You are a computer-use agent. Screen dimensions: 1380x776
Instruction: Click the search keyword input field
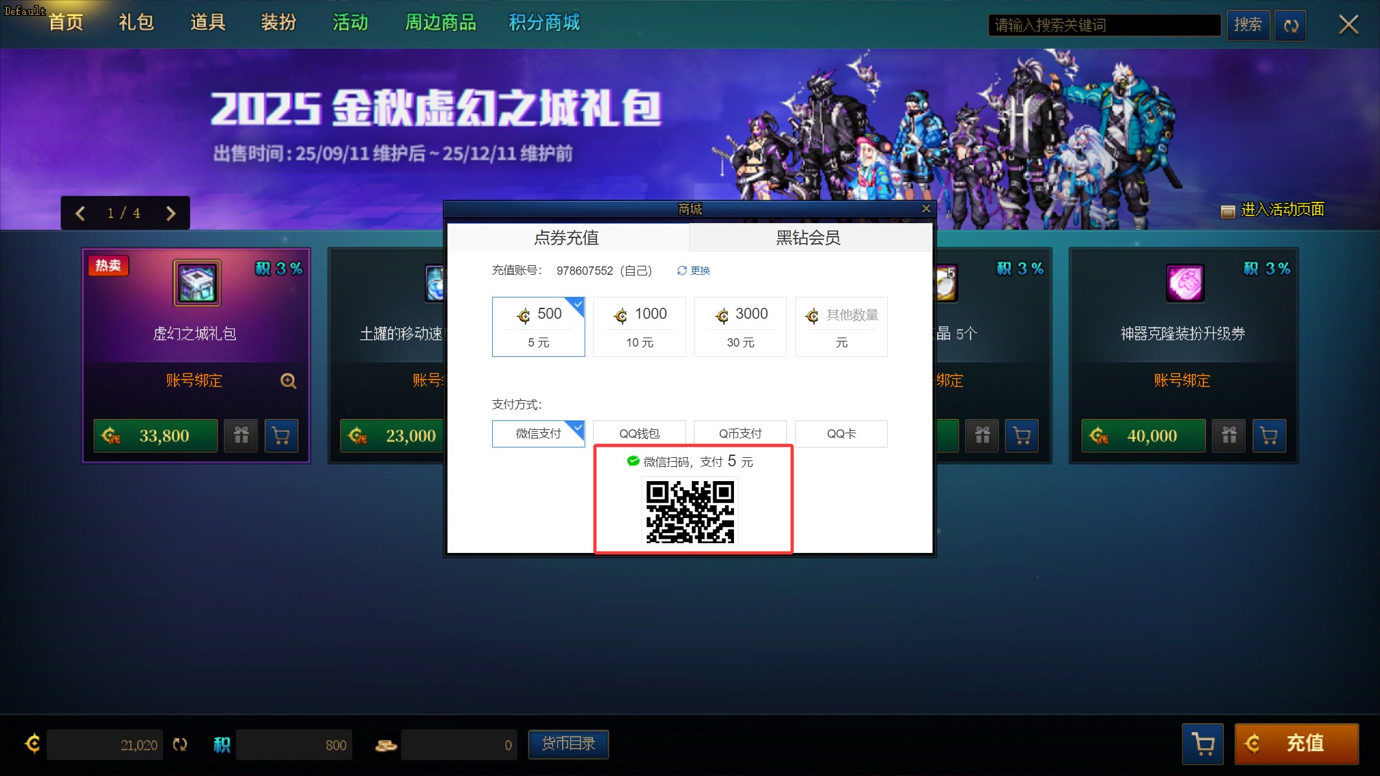click(1103, 25)
